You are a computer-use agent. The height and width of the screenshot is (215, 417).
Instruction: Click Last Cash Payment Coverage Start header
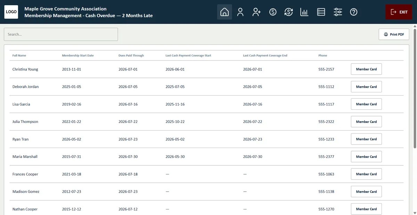[188, 56]
